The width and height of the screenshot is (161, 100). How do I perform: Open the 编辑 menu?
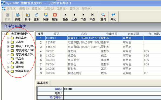pyautogui.click(x=24, y=9)
